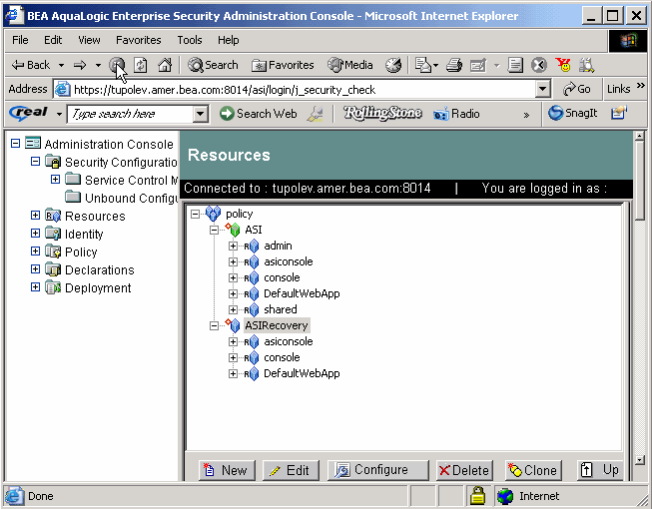Viewport: 652px width, 509px height.
Task: Collapse the policy root node
Action: 195,214
